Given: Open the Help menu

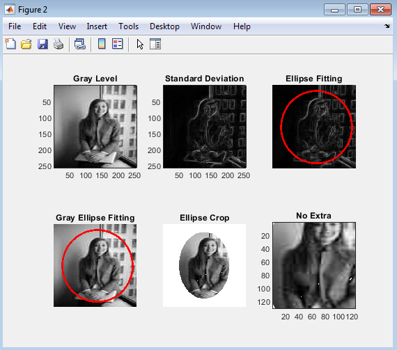Looking at the screenshot, I should pos(242,26).
